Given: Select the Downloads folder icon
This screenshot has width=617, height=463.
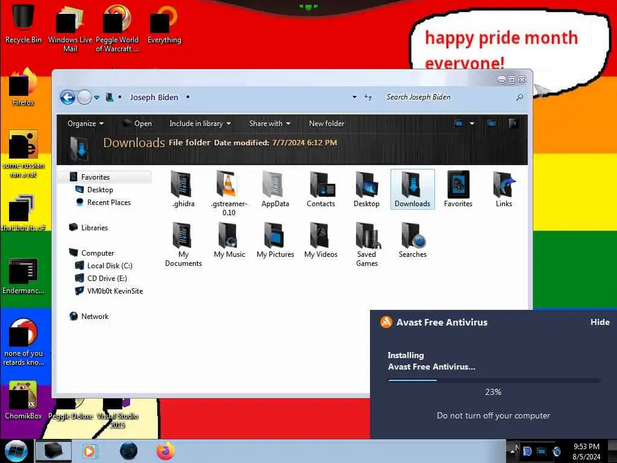Looking at the screenshot, I should 412,189.
